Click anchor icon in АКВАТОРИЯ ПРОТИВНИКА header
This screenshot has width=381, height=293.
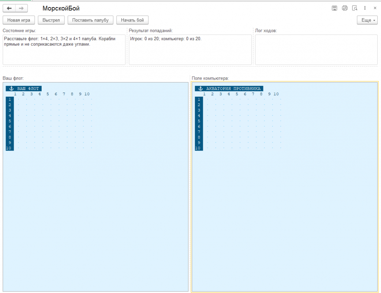[201, 88]
